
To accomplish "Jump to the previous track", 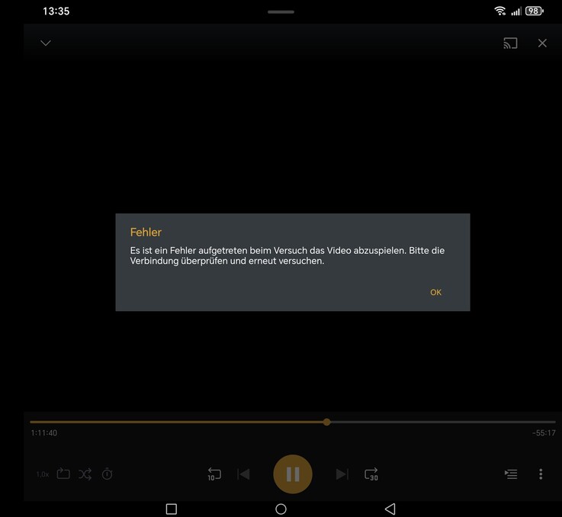I will click(x=243, y=474).
